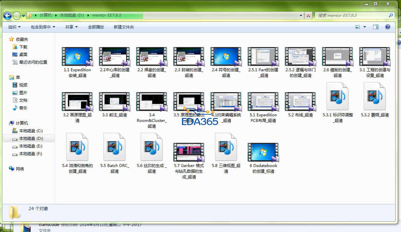This screenshot has height=232, width=401.
Task: Click mentor EE7.9.3 in the address bar
Action: point(107,15)
